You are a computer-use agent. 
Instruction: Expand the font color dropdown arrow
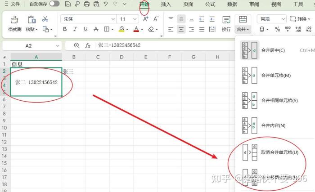point(142,30)
